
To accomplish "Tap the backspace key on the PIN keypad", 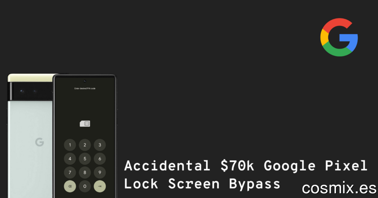I will click(70, 186).
